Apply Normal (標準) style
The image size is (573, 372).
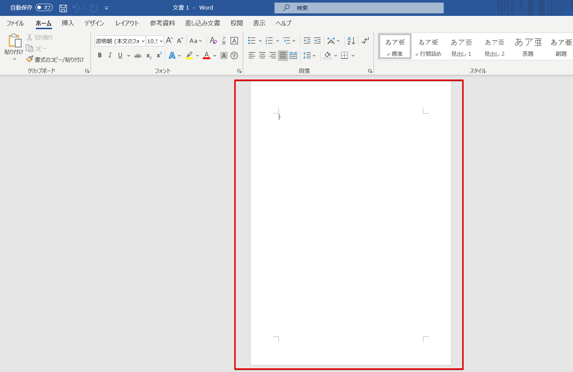tap(395, 47)
